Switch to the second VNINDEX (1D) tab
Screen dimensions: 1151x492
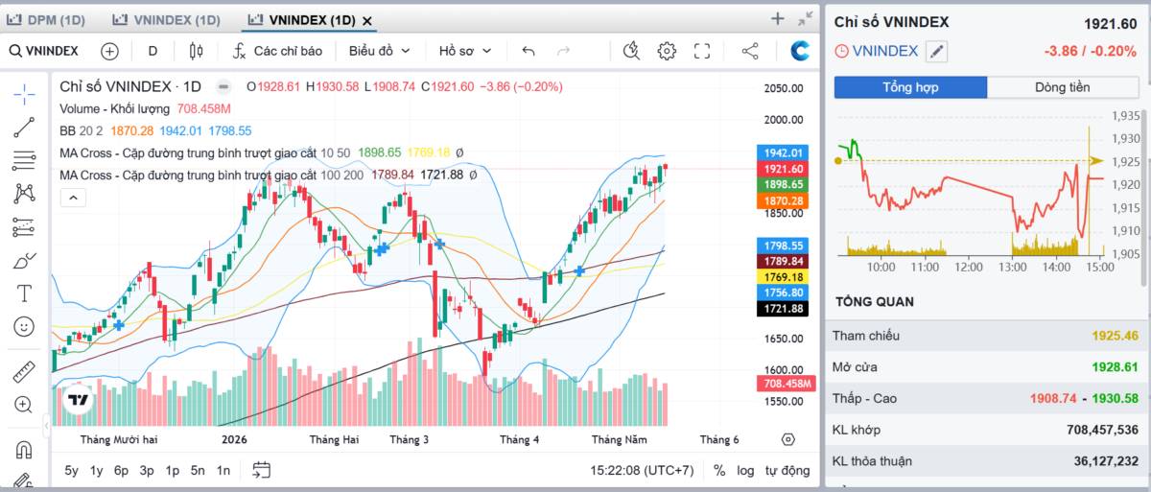(x=166, y=19)
